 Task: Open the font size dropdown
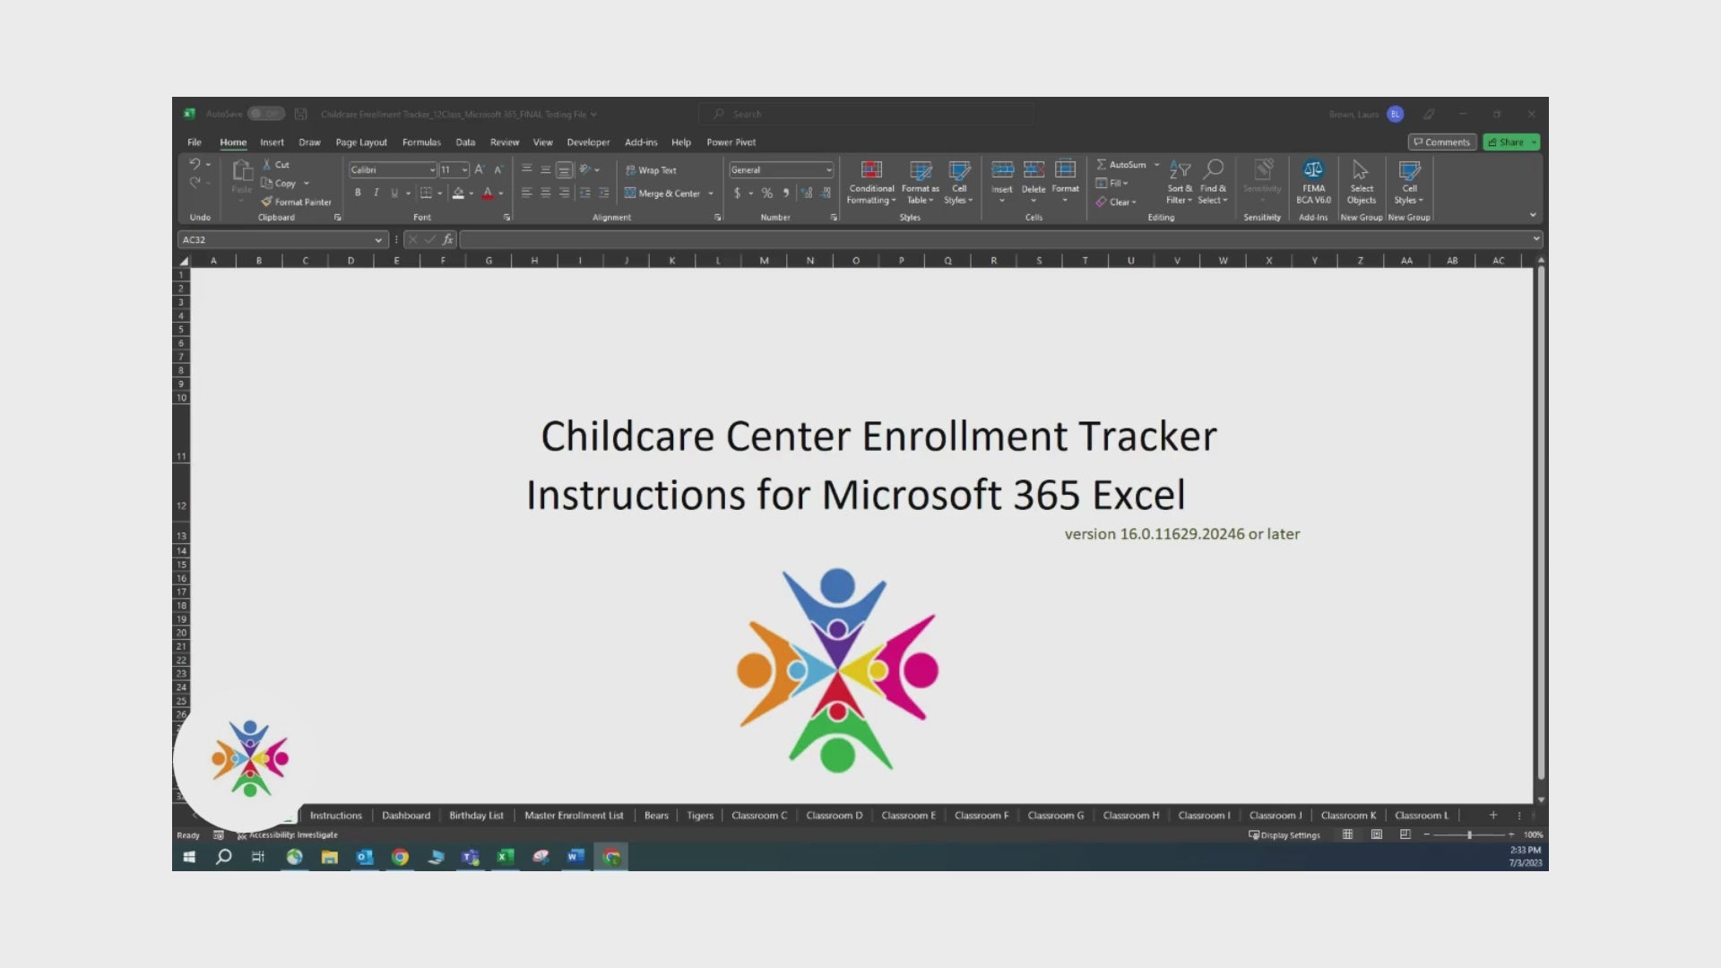[464, 169]
